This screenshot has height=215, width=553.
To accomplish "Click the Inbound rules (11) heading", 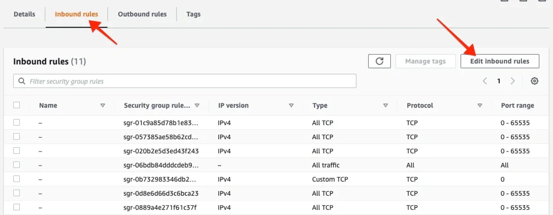I will click(x=50, y=62).
